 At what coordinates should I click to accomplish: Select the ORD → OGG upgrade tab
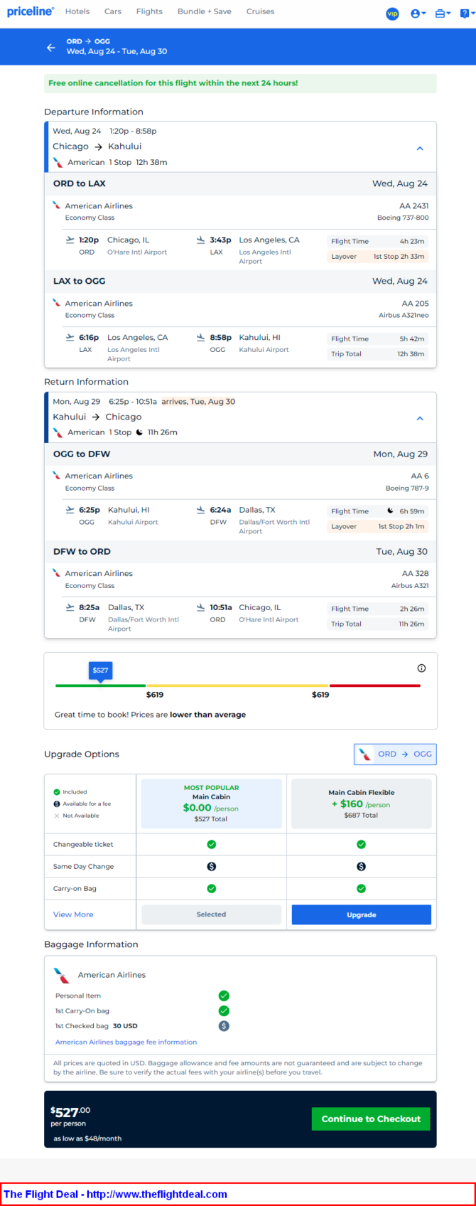pyautogui.click(x=395, y=754)
